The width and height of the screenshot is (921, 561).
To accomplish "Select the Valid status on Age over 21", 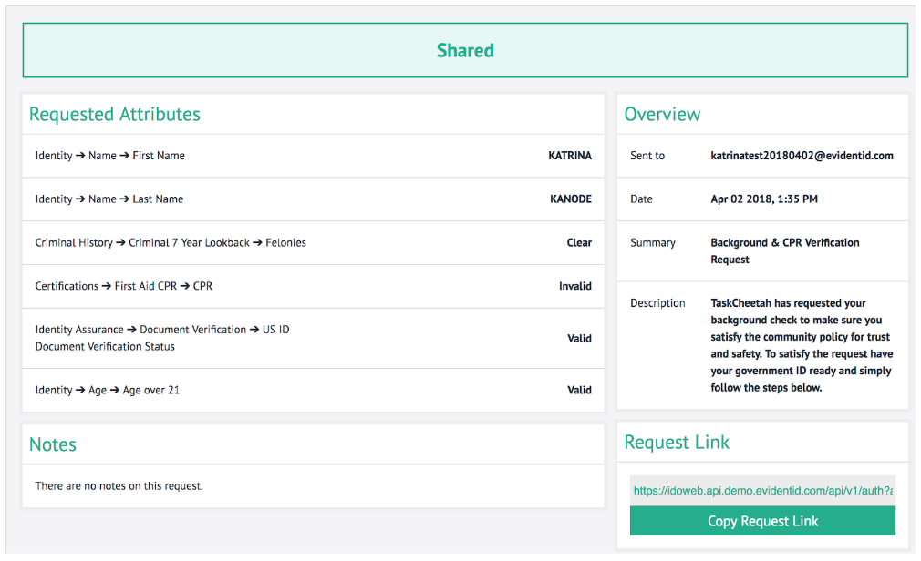I will tap(580, 390).
